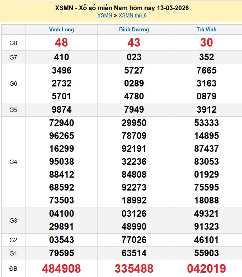This screenshot has height=277, width=242.
Task: Select the ĐB row label
Action: click(13, 269)
